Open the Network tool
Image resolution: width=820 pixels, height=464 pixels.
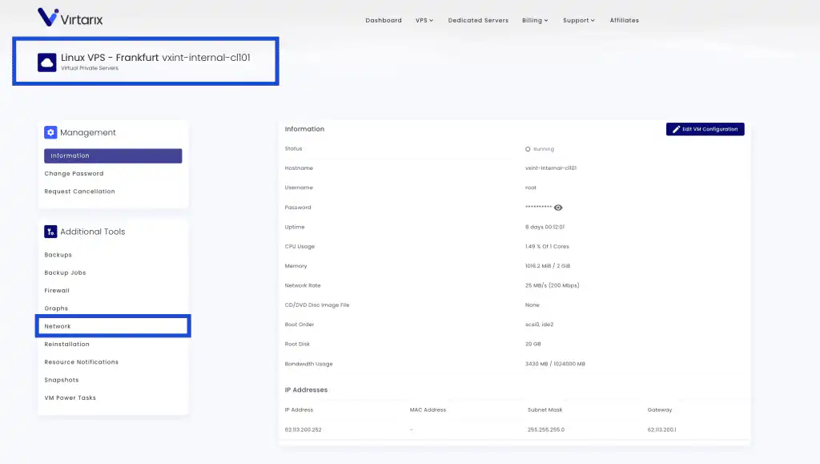point(58,326)
